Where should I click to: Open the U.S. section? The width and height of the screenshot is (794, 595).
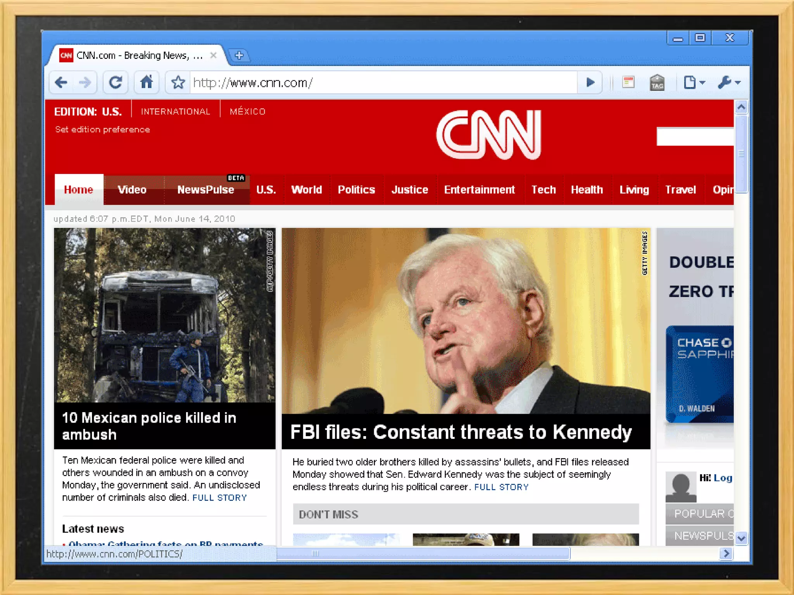pos(266,189)
